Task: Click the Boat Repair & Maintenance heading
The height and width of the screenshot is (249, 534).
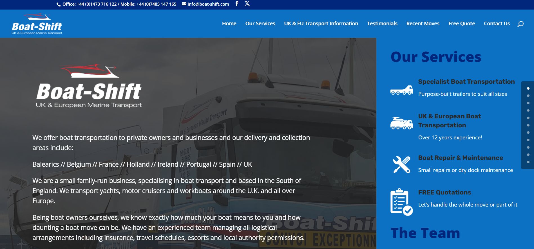Action: 461,158
